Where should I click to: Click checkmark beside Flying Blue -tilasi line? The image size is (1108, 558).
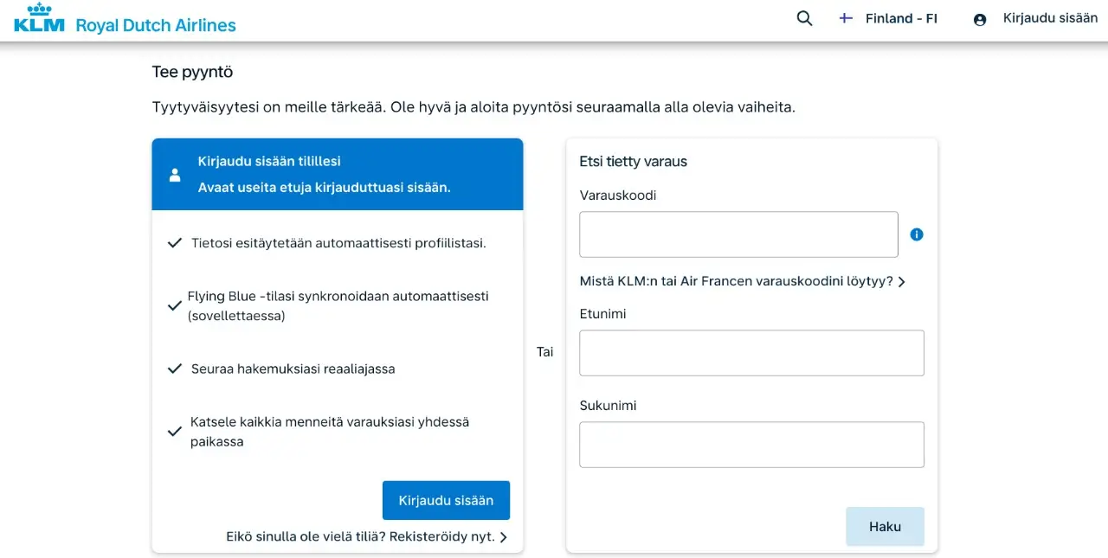click(x=174, y=306)
